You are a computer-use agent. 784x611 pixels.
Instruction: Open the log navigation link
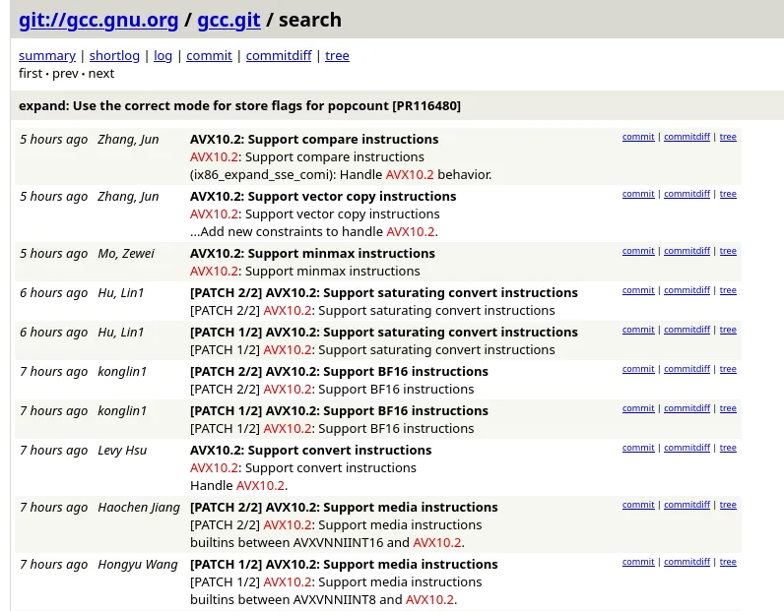point(163,55)
